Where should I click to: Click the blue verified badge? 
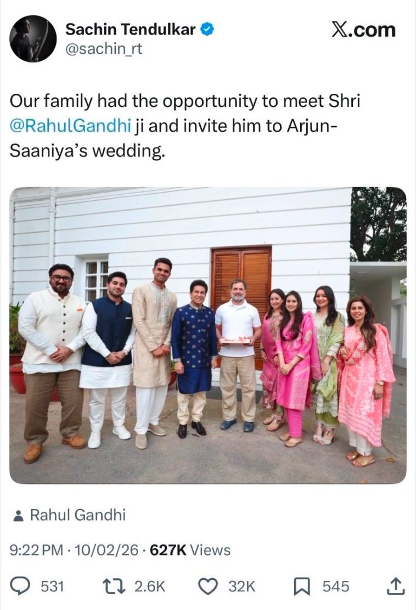tap(207, 30)
